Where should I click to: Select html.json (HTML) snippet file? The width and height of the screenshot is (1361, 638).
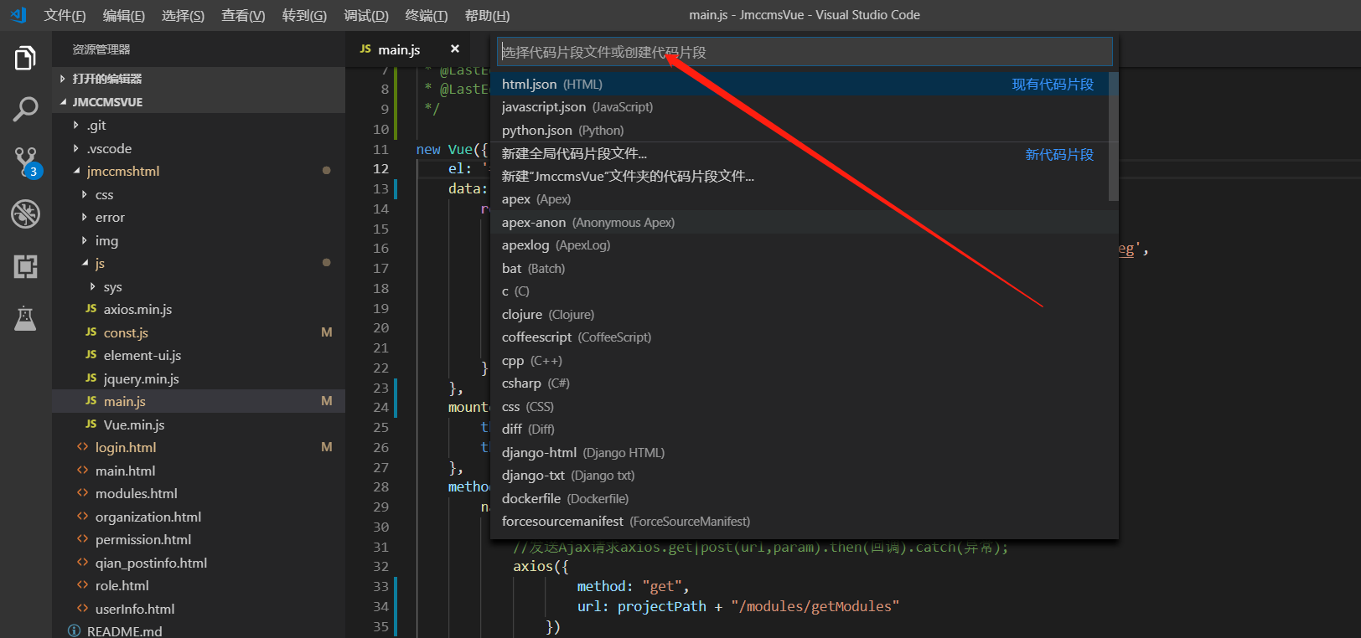800,84
